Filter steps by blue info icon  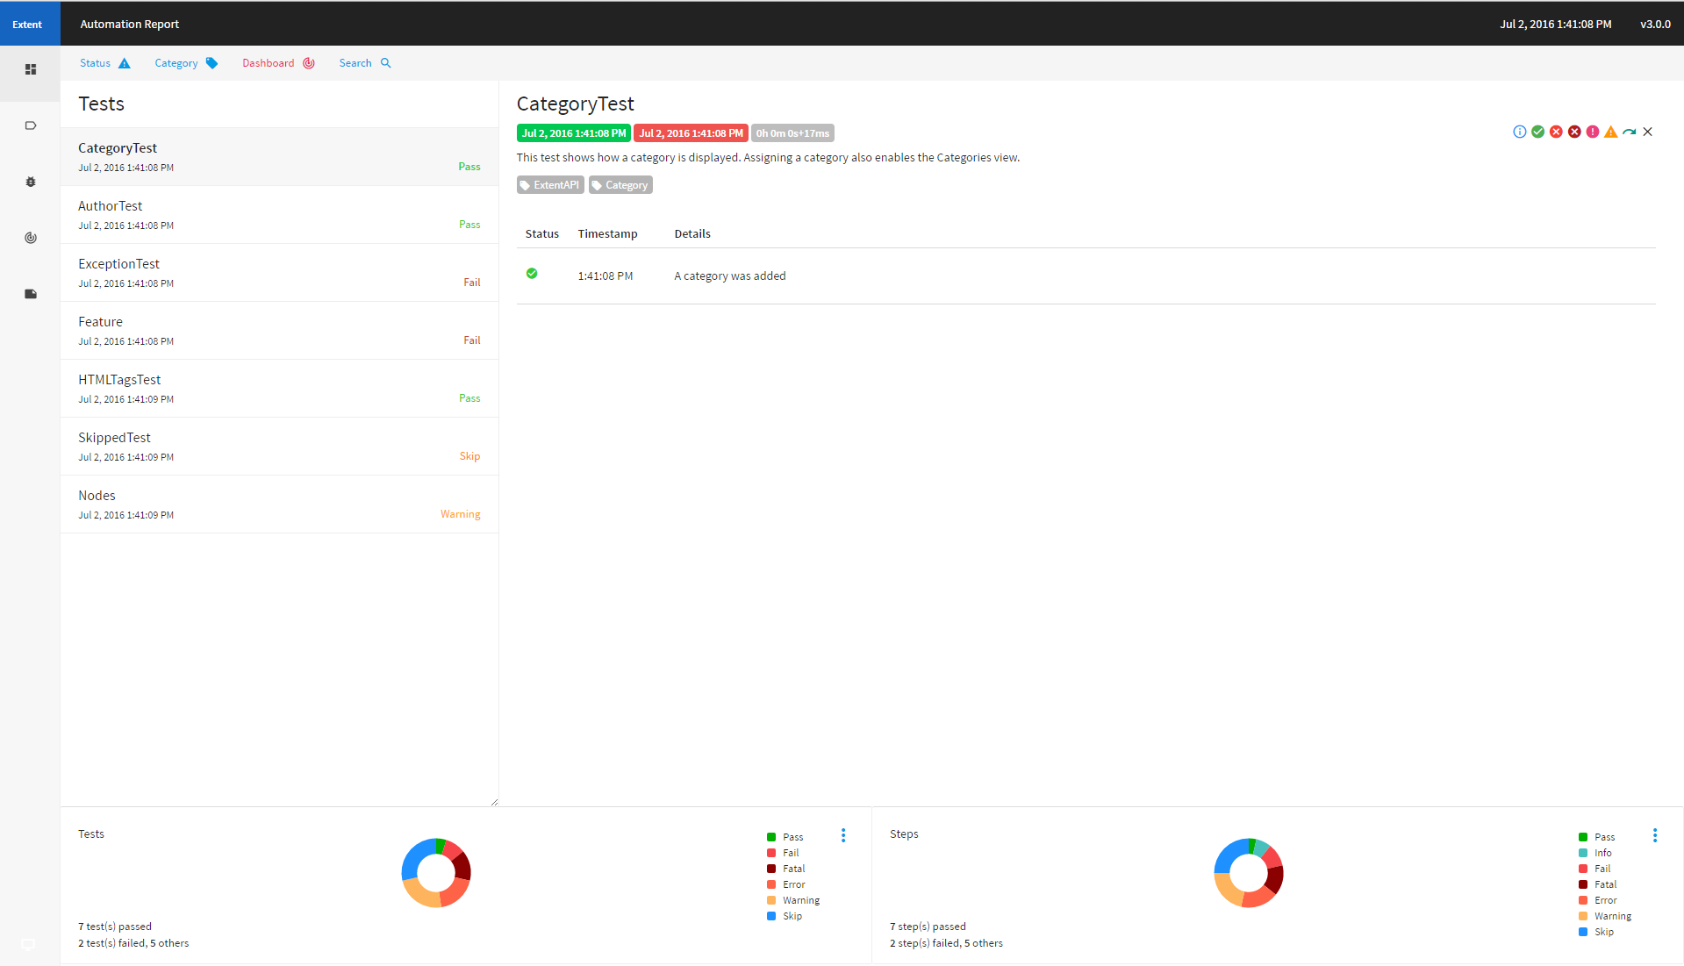[x=1519, y=132]
